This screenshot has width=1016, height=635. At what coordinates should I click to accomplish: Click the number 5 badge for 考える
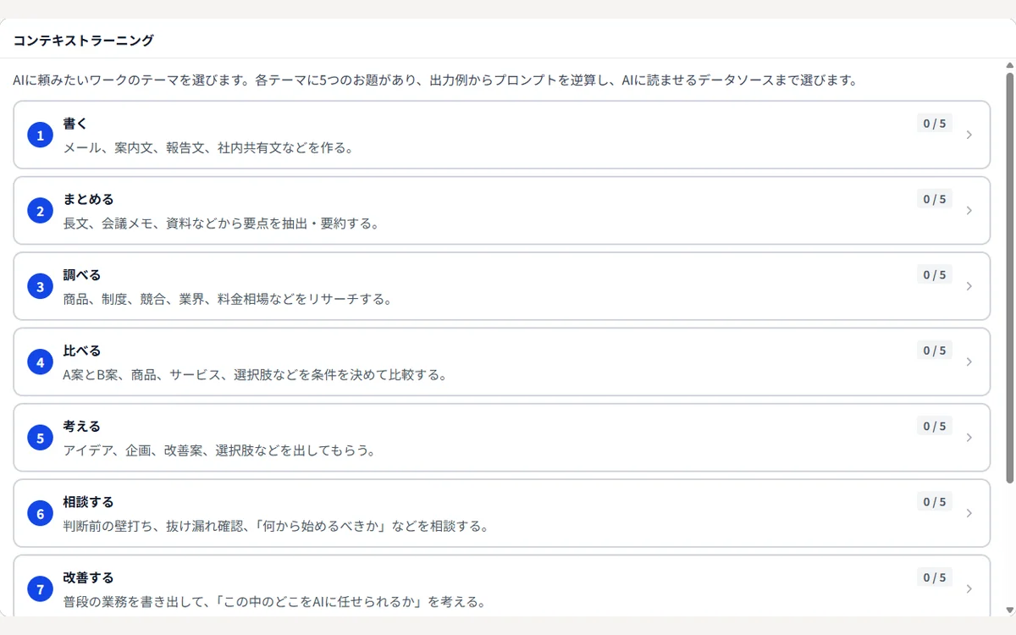point(40,438)
